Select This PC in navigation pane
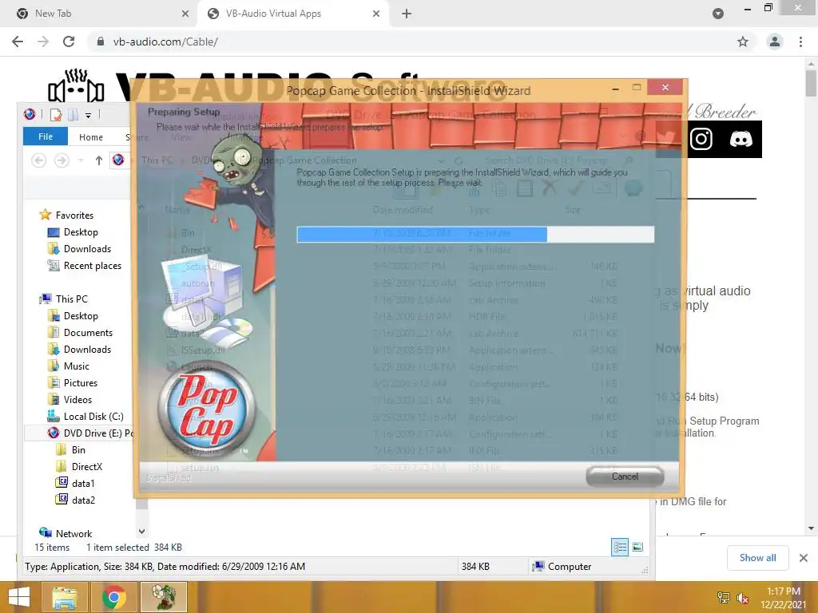This screenshot has height=613, width=818. pos(71,299)
